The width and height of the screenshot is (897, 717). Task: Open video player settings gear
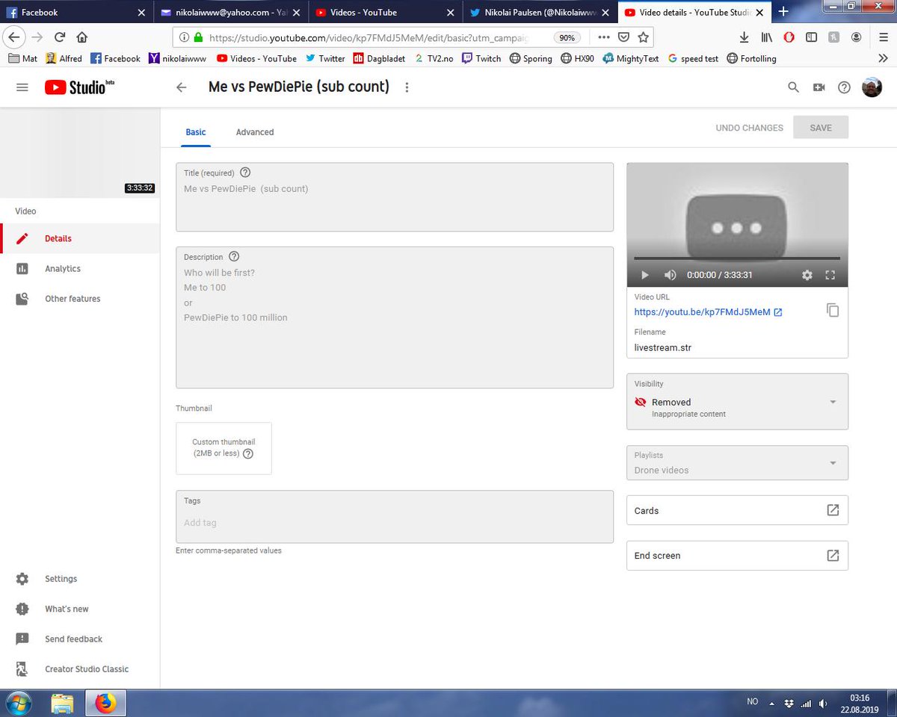pyautogui.click(x=807, y=275)
